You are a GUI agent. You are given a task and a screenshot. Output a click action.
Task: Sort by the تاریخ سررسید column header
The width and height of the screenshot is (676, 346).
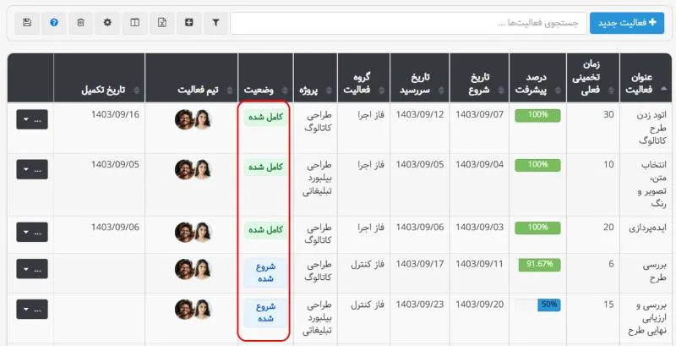pyautogui.click(x=419, y=78)
